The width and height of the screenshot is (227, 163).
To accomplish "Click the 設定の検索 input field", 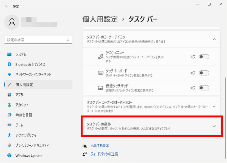I will pyautogui.click(x=38, y=40).
